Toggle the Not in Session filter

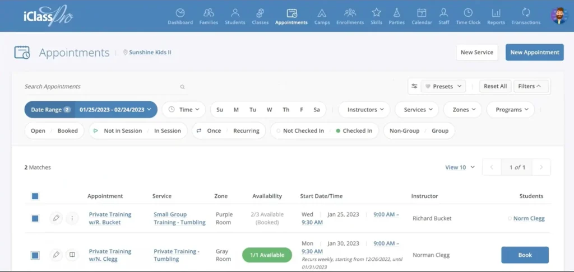(123, 130)
